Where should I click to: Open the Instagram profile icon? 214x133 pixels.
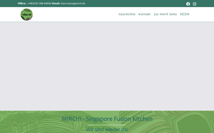(x=194, y=4)
